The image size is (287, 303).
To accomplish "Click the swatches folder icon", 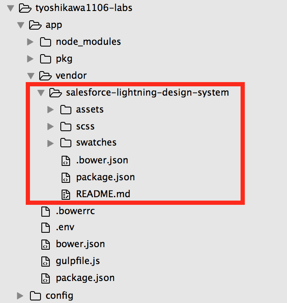I will point(66,143).
